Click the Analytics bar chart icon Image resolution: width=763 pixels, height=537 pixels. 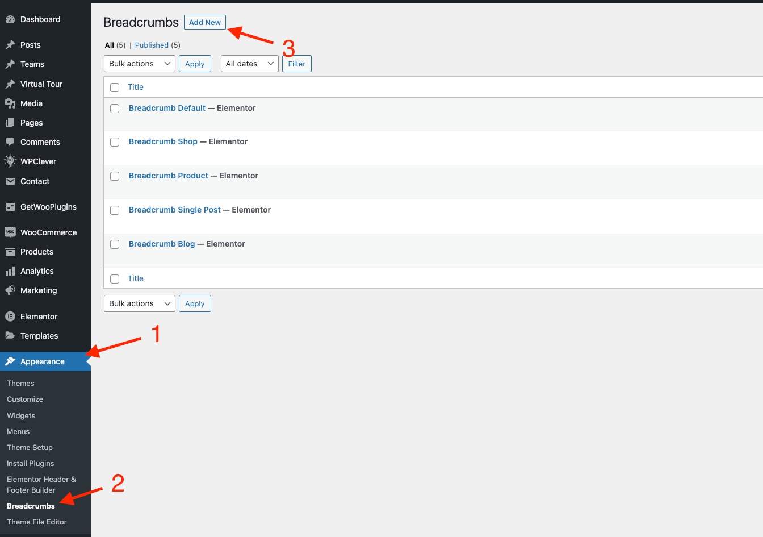click(10, 271)
